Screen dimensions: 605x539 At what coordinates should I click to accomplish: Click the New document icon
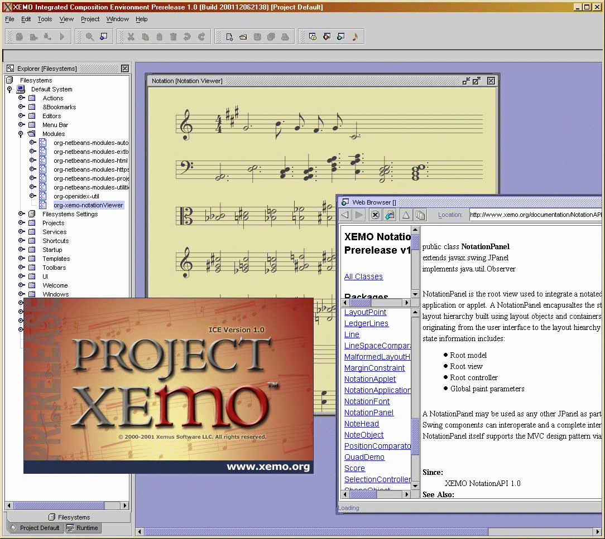[229, 37]
